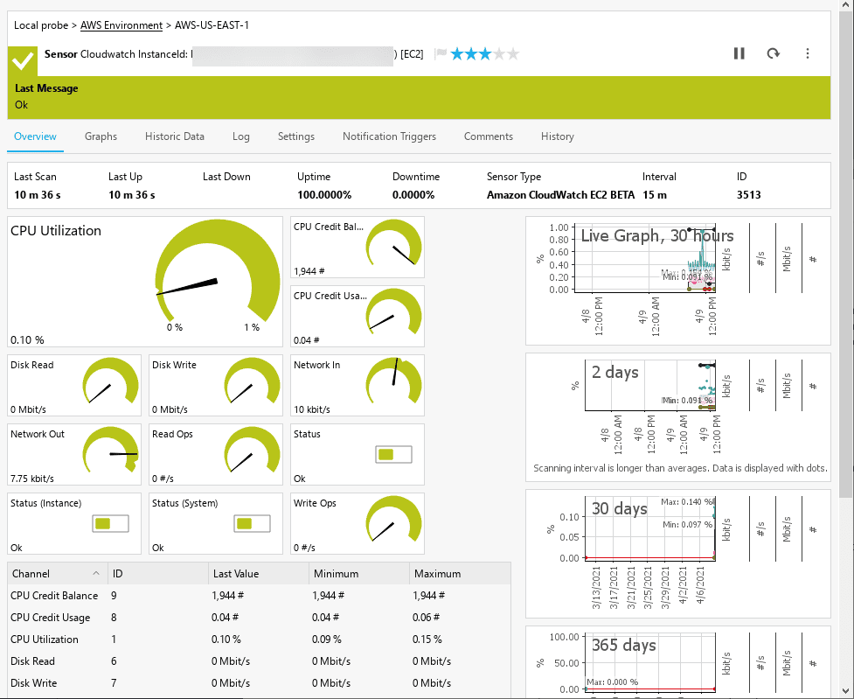The height and width of the screenshot is (699, 854).
Task: Click the sensor ID value 3513
Action: 748,194
